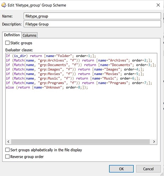The height and width of the screenshot is (176, 164).
Task: Check Sort groups alphabetically in file display
Action: click(7, 150)
